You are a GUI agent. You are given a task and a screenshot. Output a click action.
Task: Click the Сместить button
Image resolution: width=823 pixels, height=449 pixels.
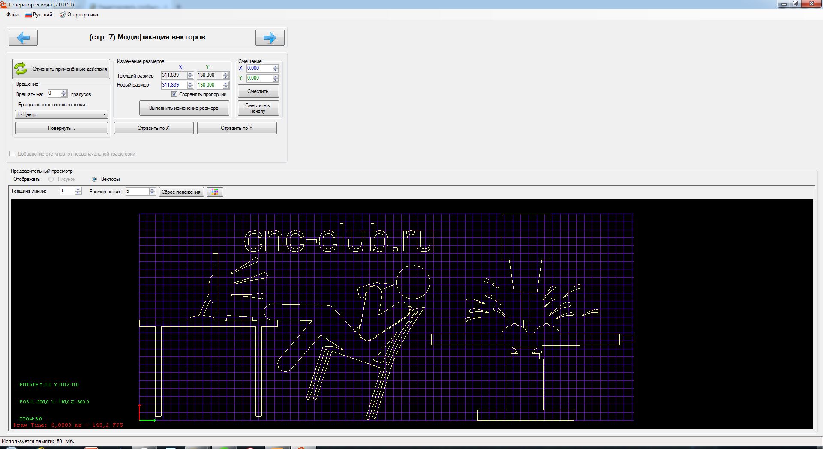click(258, 91)
